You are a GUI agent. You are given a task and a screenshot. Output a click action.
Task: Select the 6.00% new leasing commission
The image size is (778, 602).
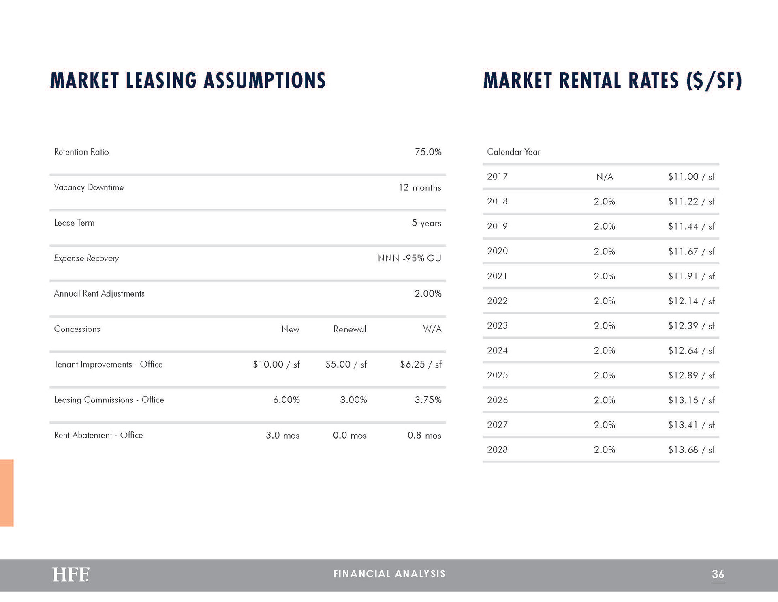pyautogui.click(x=286, y=400)
